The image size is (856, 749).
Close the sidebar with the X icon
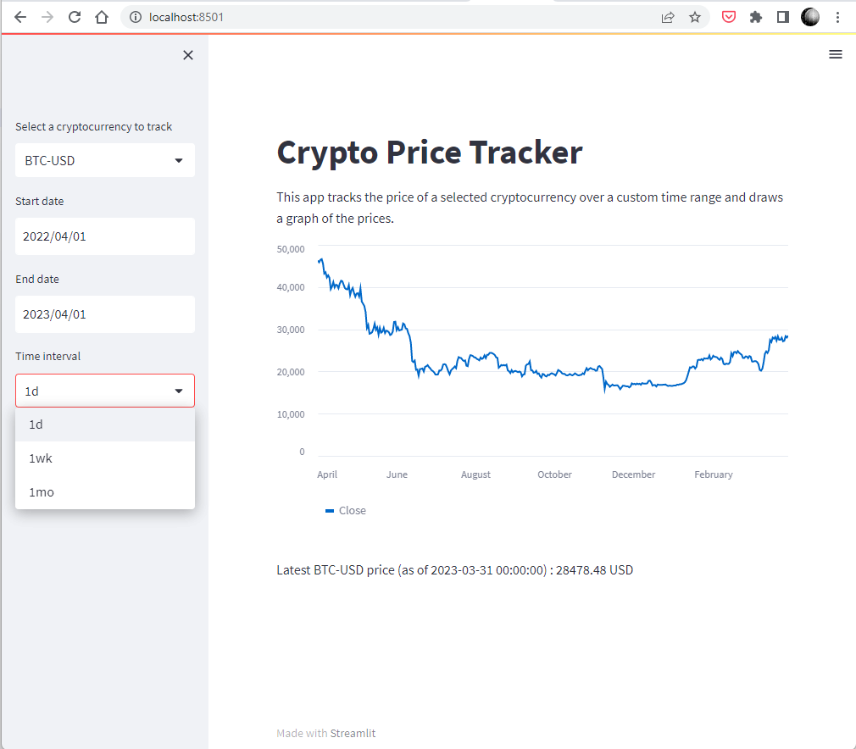point(188,54)
